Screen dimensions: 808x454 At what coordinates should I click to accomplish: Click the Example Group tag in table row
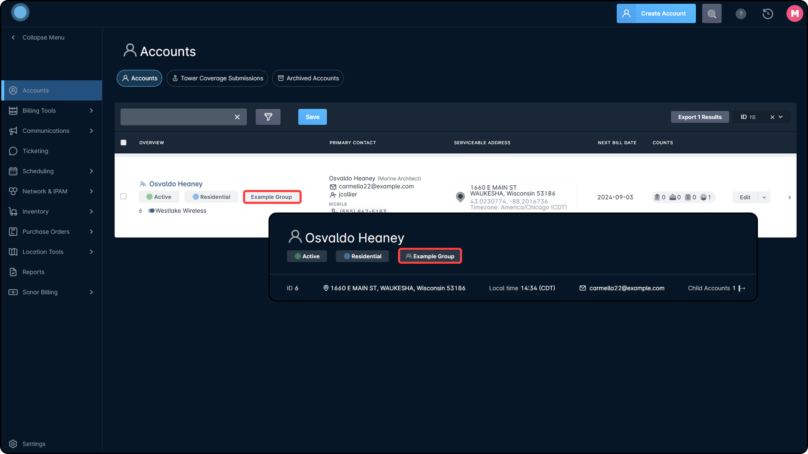pyautogui.click(x=272, y=197)
